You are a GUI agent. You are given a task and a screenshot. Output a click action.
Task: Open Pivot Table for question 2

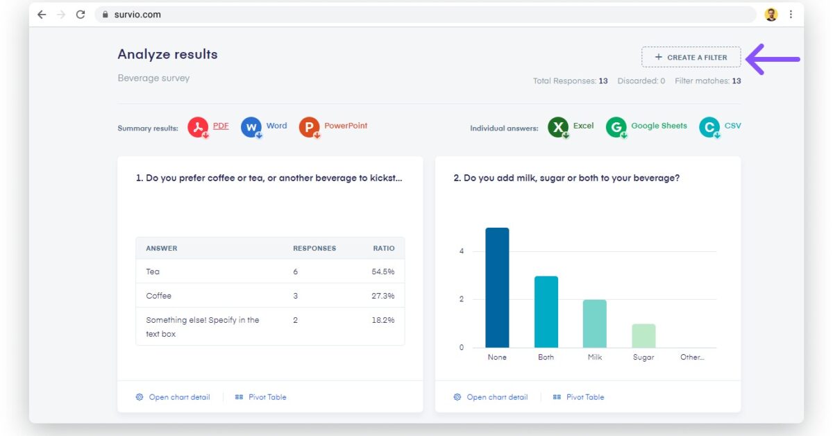tap(579, 397)
